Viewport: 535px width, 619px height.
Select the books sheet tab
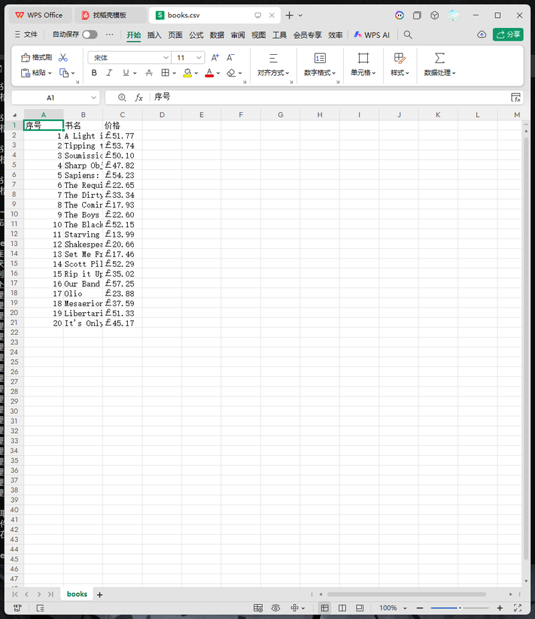pos(77,594)
